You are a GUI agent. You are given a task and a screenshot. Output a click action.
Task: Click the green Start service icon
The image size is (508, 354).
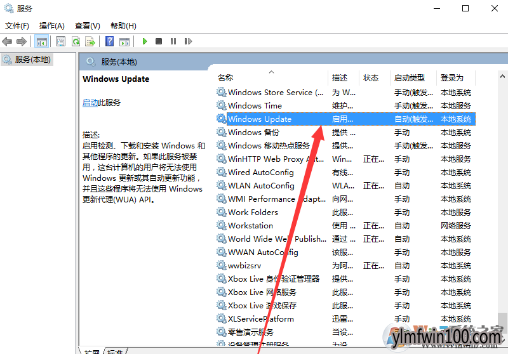coord(145,41)
